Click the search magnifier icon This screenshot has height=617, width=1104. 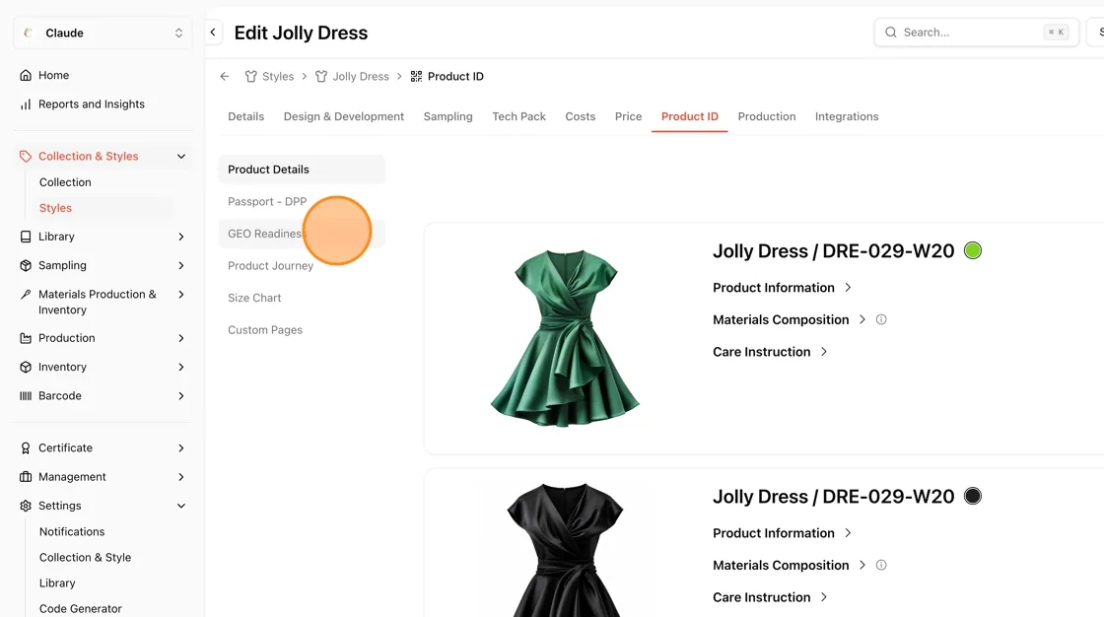[x=891, y=33]
